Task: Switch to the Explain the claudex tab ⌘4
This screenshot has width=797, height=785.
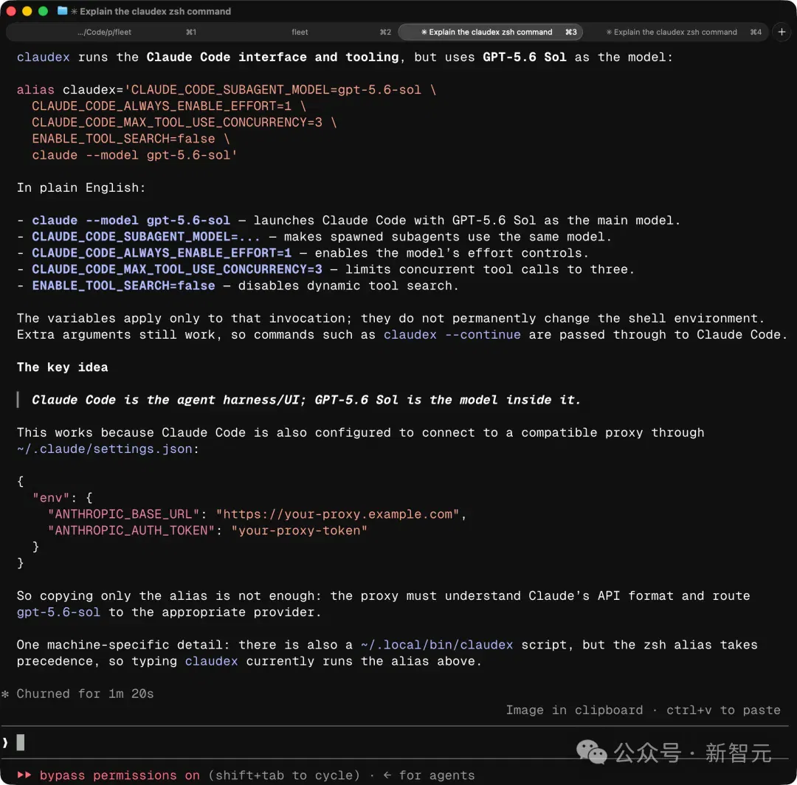Action: 676,32
